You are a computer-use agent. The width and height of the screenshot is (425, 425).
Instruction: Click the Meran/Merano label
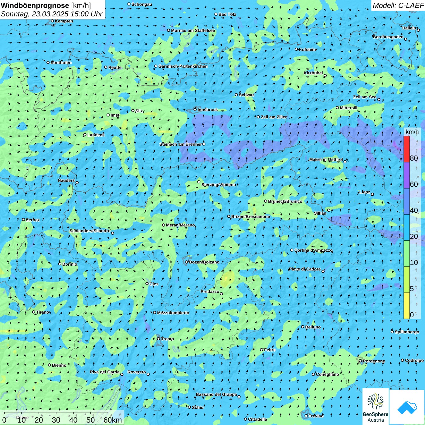tap(180, 225)
